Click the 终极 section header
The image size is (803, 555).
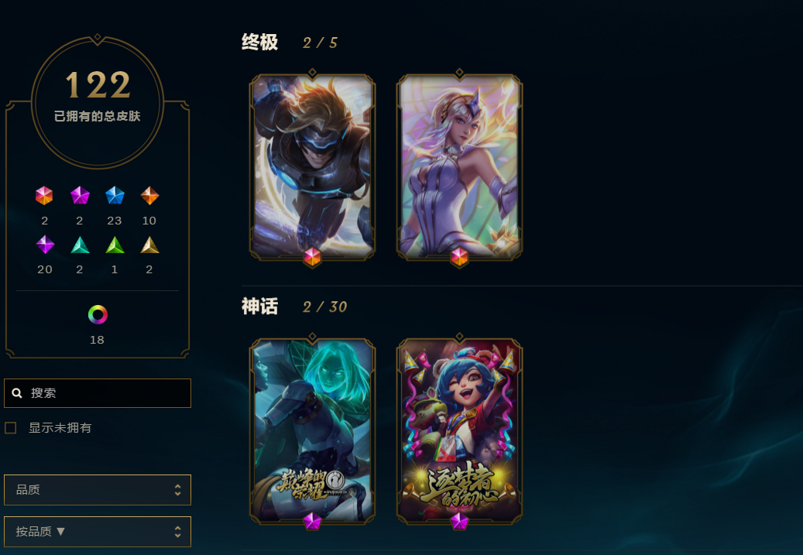[x=259, y=42]
